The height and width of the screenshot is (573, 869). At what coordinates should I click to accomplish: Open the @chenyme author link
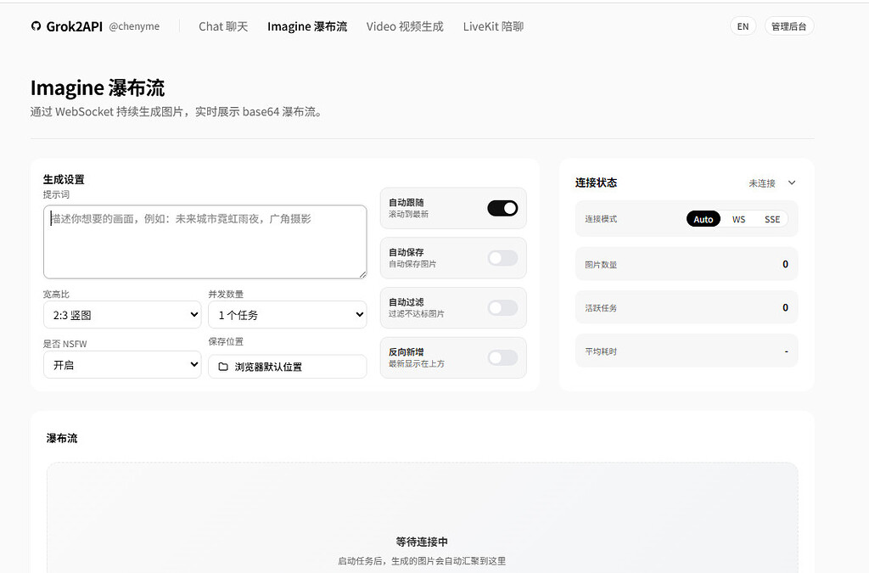tap(134, 26)
